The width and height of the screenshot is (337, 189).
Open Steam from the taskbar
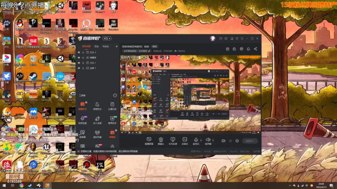(x=30, y=186)
